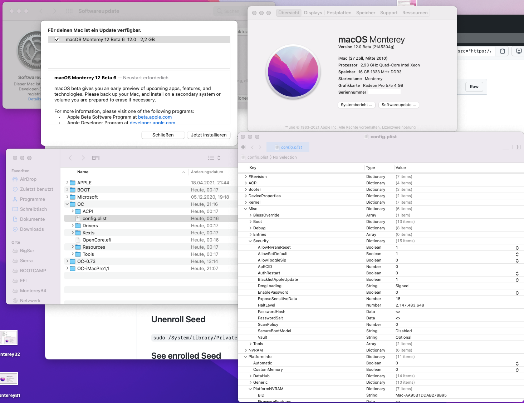The image size is (524, 403).
Task: Click the download icon in browser window
Action: tap(519, 51)
